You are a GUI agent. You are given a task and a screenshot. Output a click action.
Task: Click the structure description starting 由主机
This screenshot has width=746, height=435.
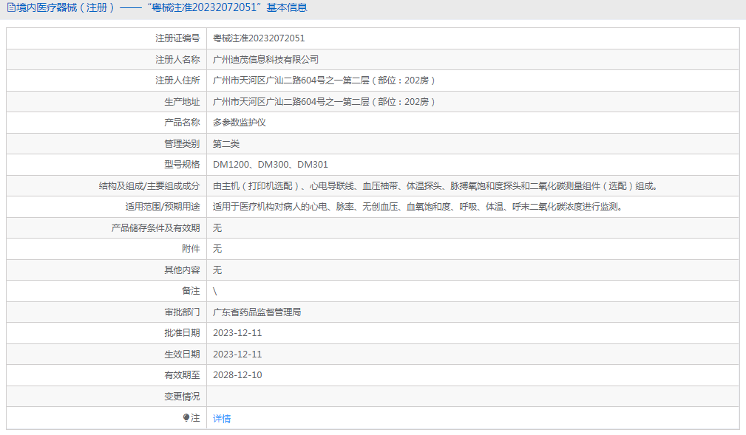pos(435,186)
